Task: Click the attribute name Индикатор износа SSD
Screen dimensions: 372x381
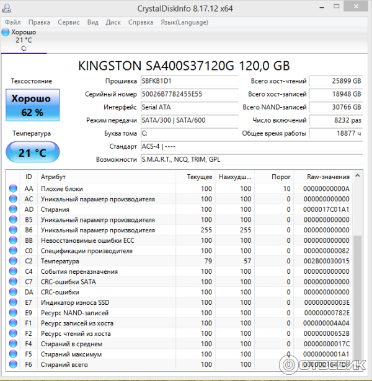Action: tap(75, 302)
